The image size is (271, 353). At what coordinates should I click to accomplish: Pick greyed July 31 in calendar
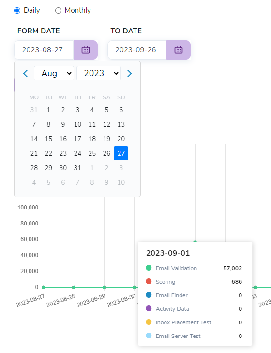[34, 110]
